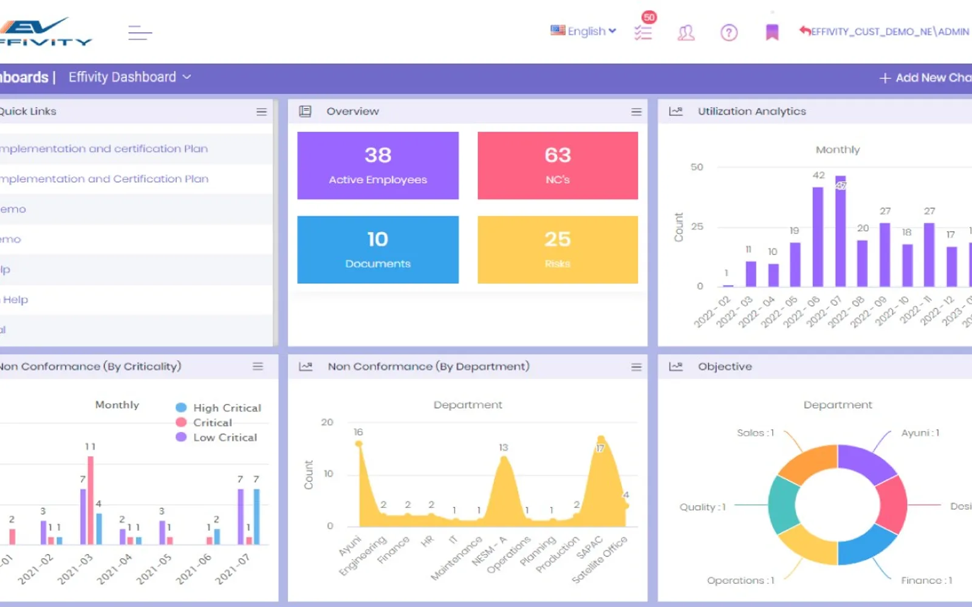
Task: Click the Ayuni data point labeled 16
Action: click(x=359, y=444)
